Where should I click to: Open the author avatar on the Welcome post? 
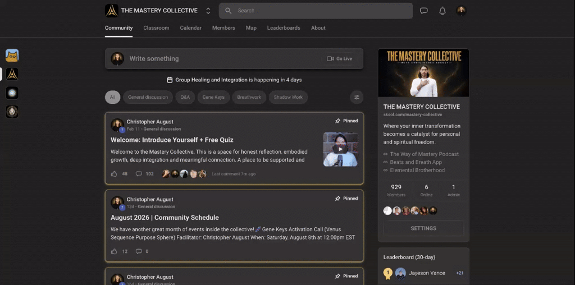(x=117, y=125)
